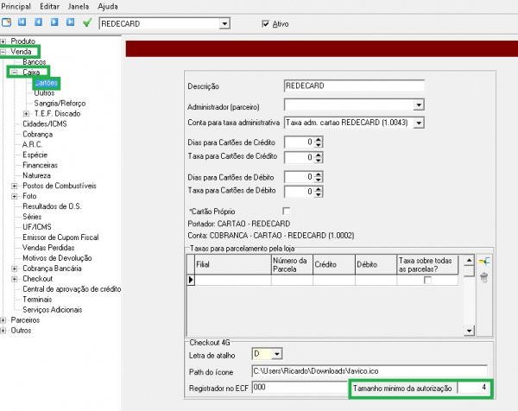The width and height of the screenshot is (518, 411).
Task: Go to the next record
Action: click(54, 23)
